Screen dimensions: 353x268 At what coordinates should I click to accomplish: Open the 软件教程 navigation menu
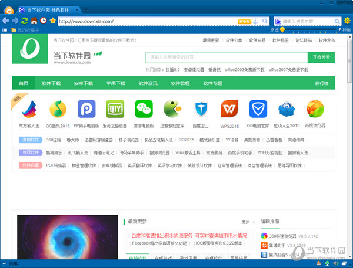tap(181, 83)
